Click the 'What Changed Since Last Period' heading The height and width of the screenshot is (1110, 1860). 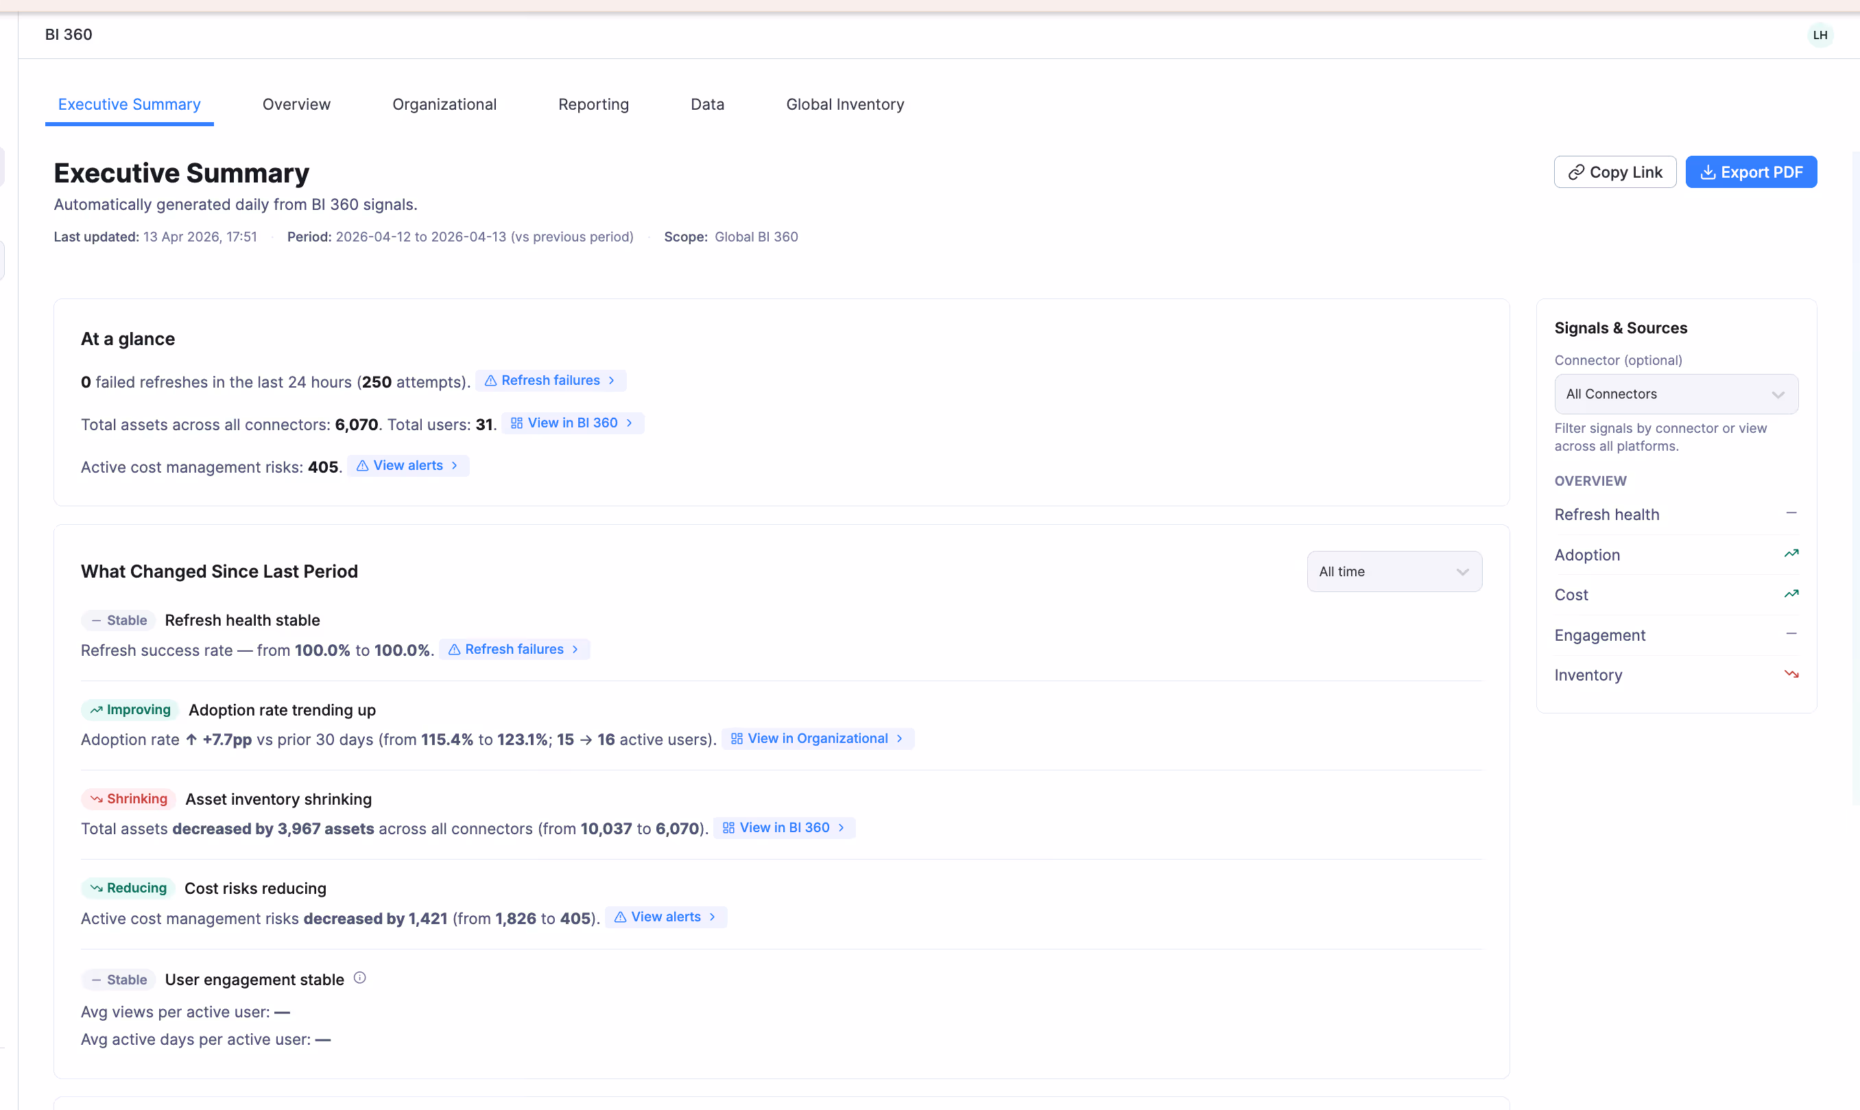tap(219, 571)
